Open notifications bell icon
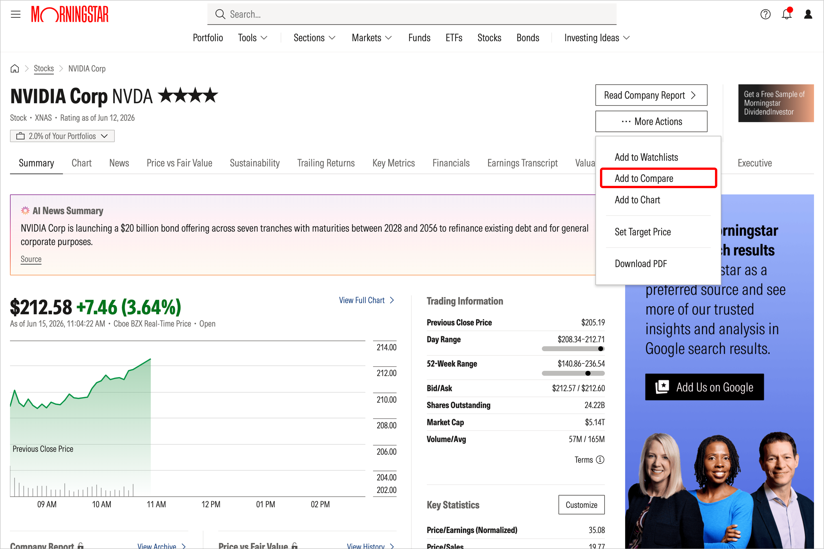 [787, 14]
